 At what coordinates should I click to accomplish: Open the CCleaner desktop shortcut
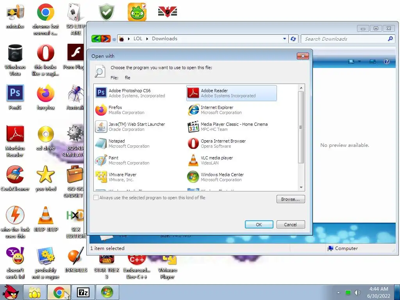tap(15, 178)
